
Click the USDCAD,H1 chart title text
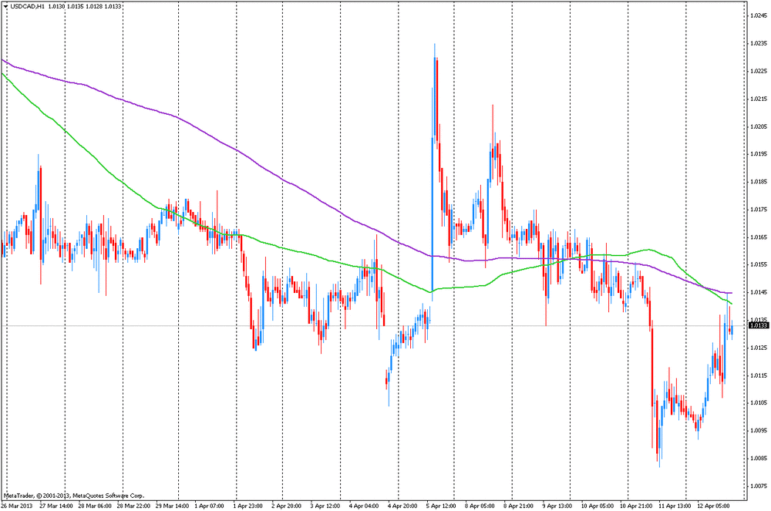[28, 6]
